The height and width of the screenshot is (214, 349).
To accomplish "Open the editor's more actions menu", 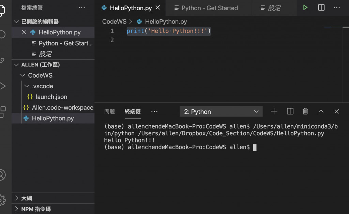I will [337, 7].
